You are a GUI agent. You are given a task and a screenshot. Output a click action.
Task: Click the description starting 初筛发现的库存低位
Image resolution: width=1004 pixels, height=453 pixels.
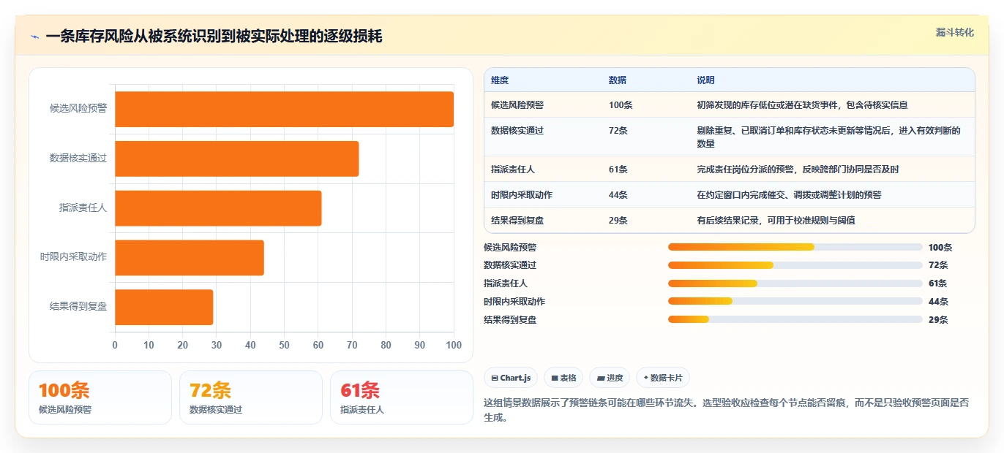pos(802,105)
